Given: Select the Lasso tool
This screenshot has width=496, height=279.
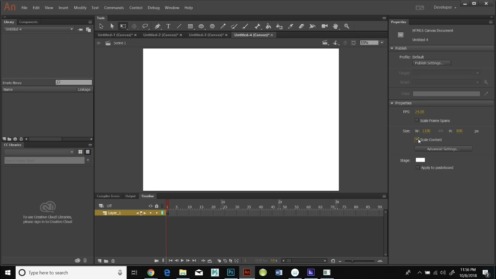Looking at the screenshot, I should [x=145, y=26].
